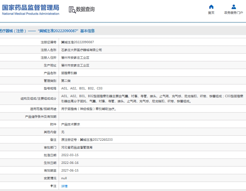Click the 政务服务门户 text label

point(234,13)
